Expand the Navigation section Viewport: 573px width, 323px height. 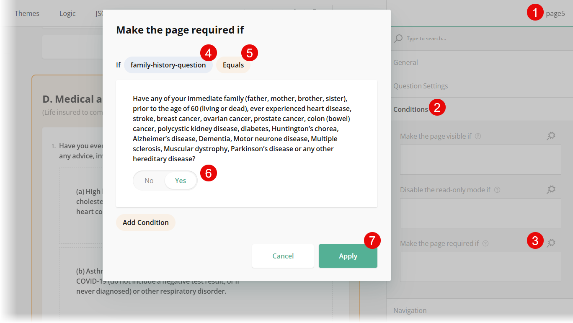410,310
